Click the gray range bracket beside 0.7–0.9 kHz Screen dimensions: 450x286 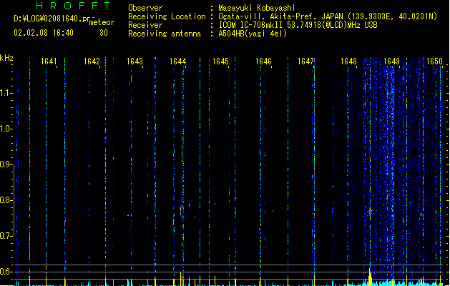pos(14,200)
